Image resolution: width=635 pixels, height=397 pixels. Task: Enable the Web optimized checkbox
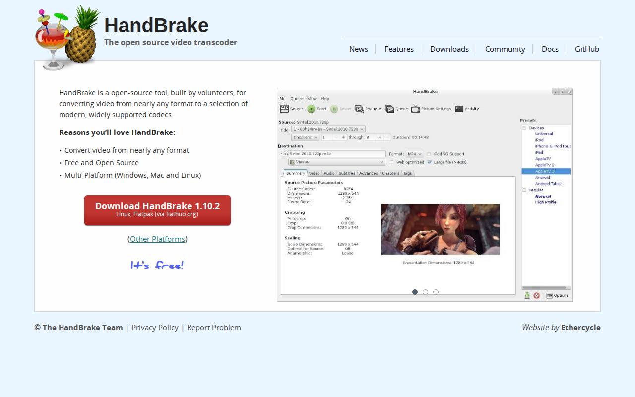(391, 162)
